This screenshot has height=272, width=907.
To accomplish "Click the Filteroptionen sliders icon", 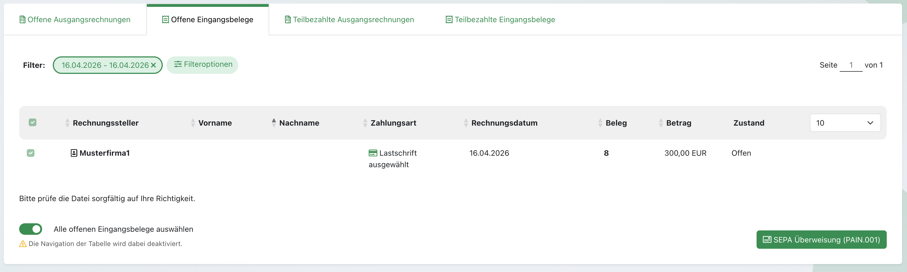I will pos(178,64).
